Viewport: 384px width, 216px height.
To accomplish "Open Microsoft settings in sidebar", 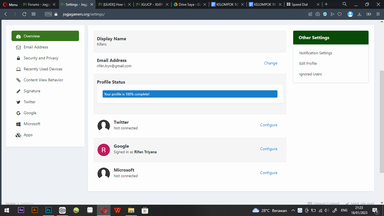I will 45,124.
